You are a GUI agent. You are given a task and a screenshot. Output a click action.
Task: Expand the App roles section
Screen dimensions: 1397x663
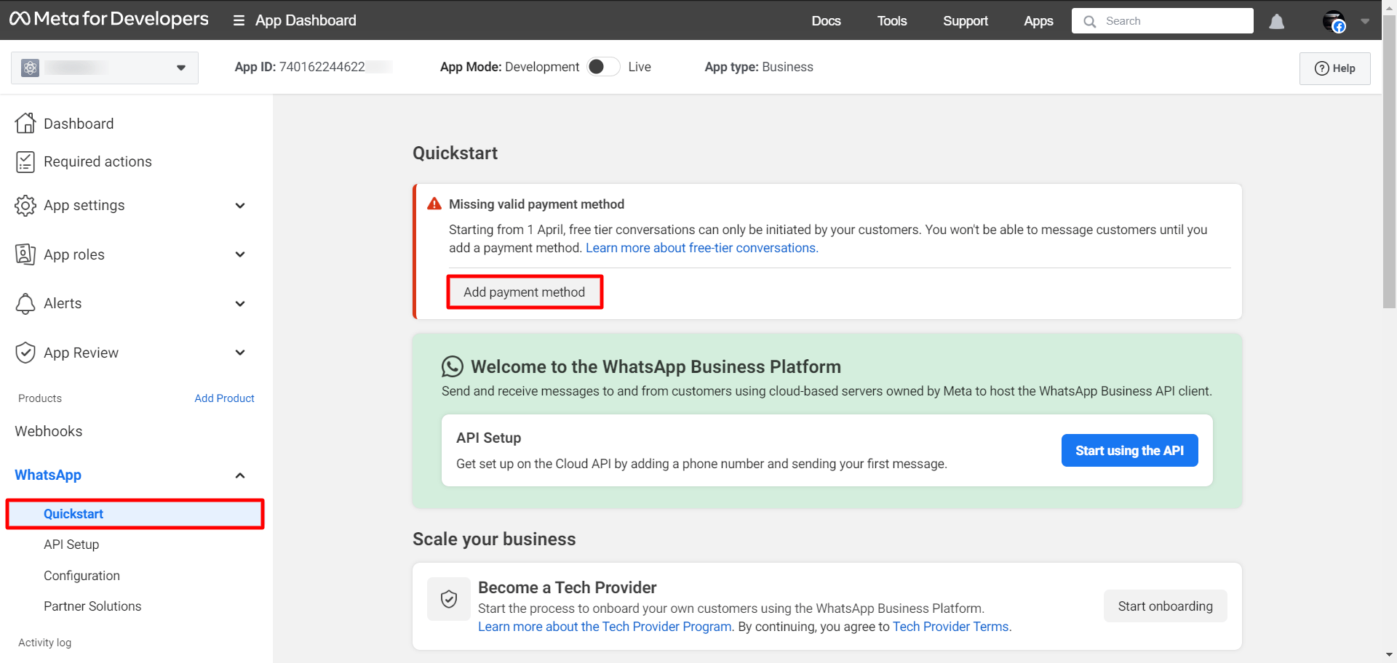pos(240,254)
